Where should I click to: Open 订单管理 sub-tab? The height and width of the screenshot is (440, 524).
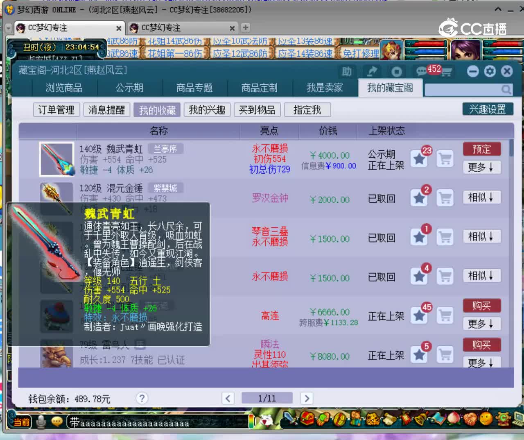point(56,110)
